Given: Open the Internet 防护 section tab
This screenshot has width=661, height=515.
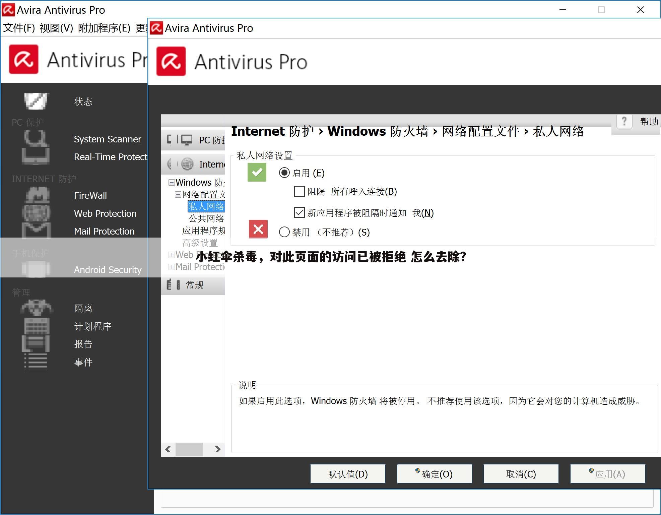Looking at the screenshot, I should tap(193, 164).
